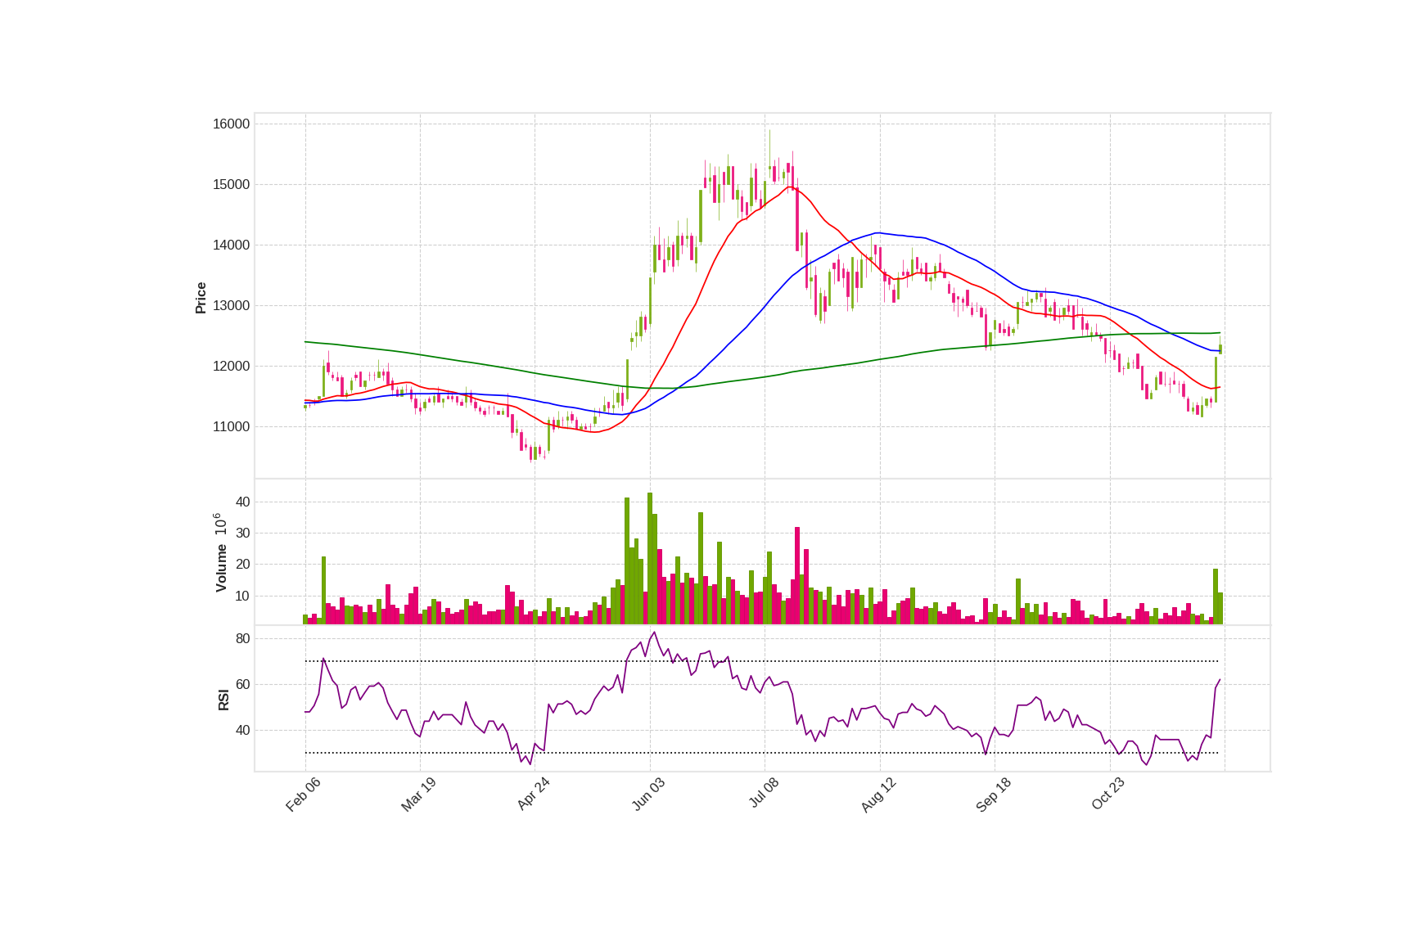Click the Sep 18 date label

click(994, 795)
